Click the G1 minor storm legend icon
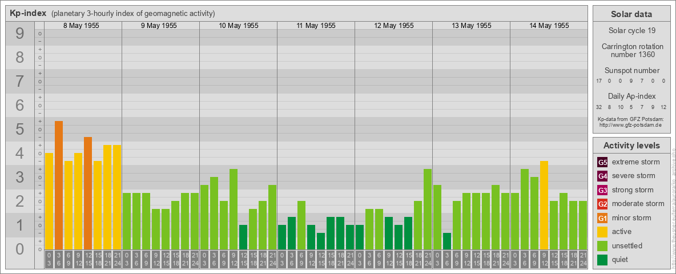676x274 pixels. (x=602, y=218)
